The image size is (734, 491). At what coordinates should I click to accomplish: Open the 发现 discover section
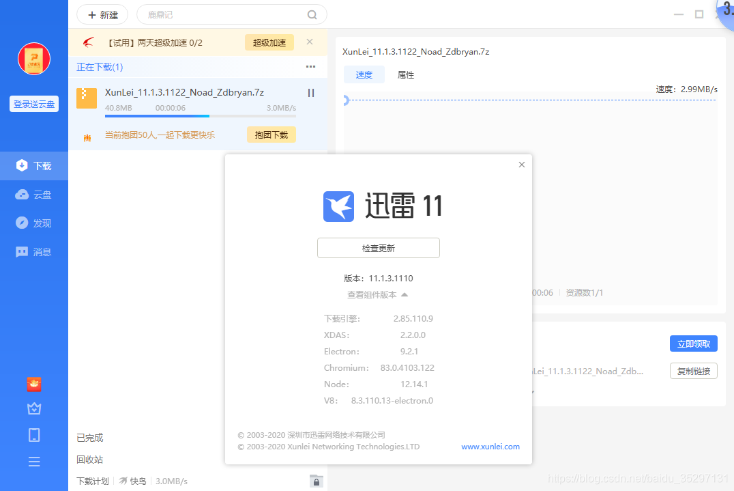[33, 223]
